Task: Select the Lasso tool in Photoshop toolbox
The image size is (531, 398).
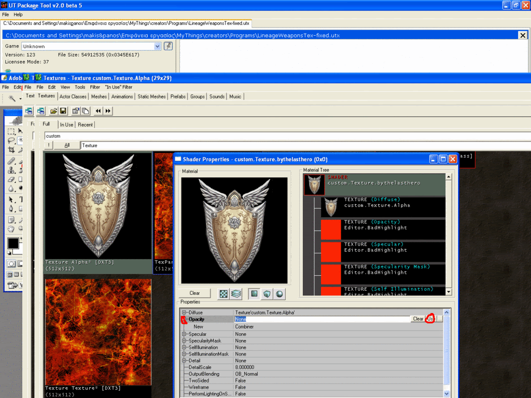Action: click(x=11, y=140)
